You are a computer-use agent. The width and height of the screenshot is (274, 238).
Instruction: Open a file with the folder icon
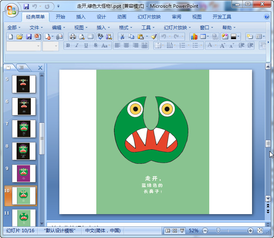click(20, 37)
